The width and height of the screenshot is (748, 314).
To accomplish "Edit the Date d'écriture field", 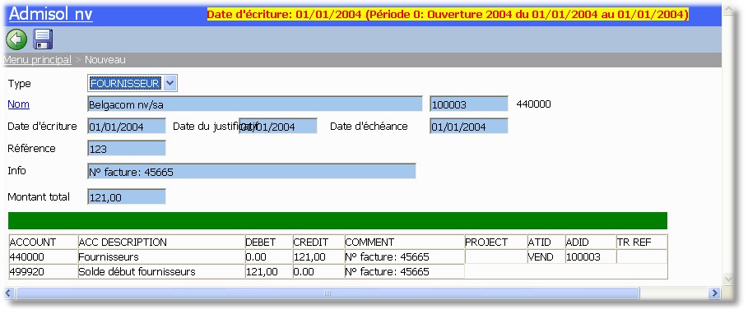I will click(127, 127).
